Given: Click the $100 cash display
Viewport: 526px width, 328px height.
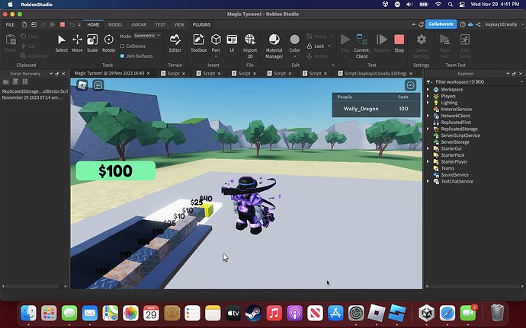Looking at the screenshot, I should (x=116, y=171).
